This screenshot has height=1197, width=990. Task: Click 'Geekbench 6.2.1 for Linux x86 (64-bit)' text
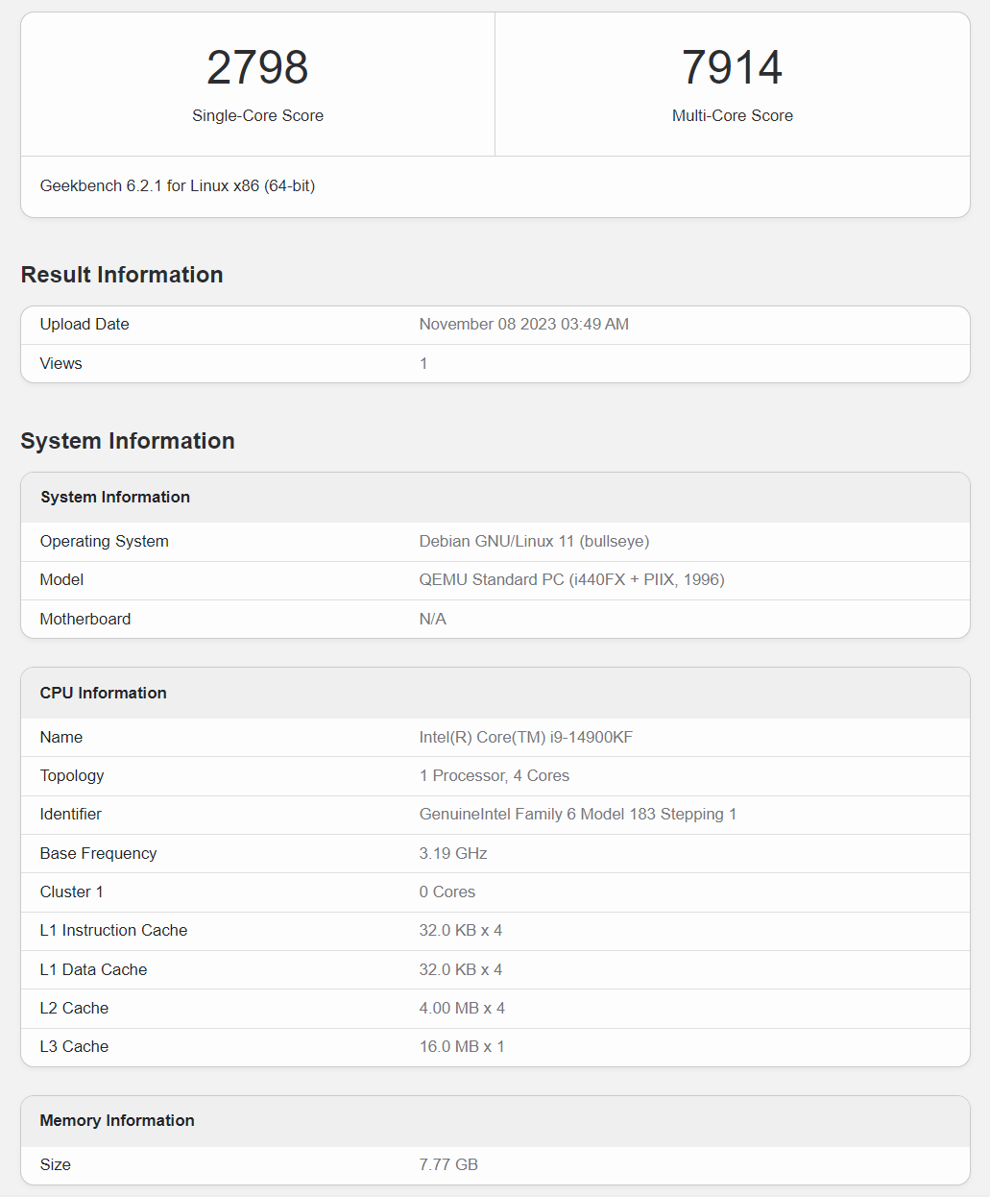click(x=178, y=185)
